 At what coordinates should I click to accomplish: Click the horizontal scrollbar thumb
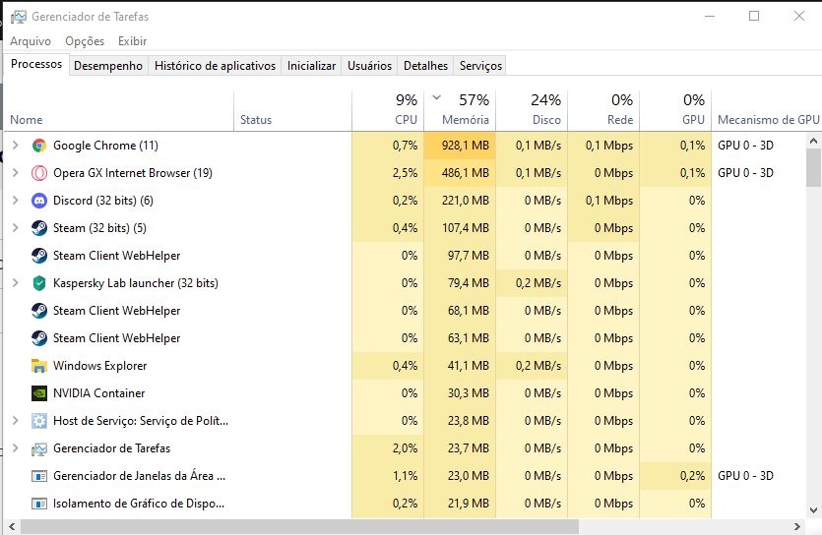point(299,526)
